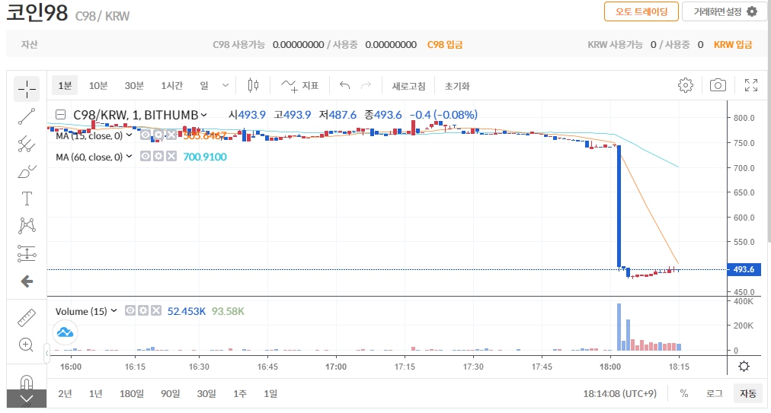The width and height of the screenshot is (771, 413).
Task: Open trading screen settings gear icon
Action: (752, 11)
